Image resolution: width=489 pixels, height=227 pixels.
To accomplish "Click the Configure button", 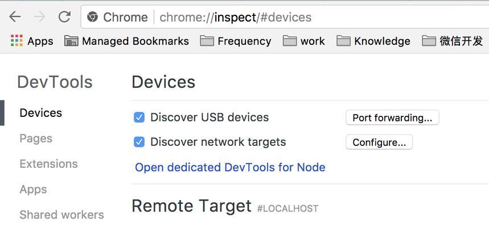I will [379, 142].
